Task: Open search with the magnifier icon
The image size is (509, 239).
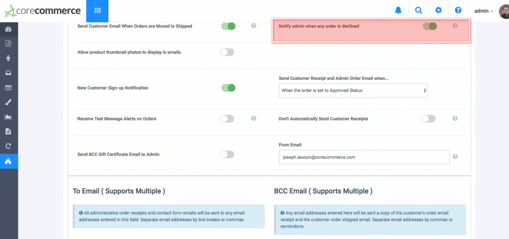Action: tap(419, 10)
